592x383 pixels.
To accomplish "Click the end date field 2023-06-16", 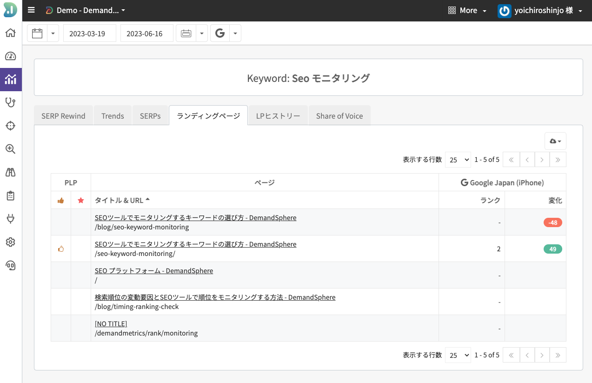I will pyautogui.click(x=147, y=33).
